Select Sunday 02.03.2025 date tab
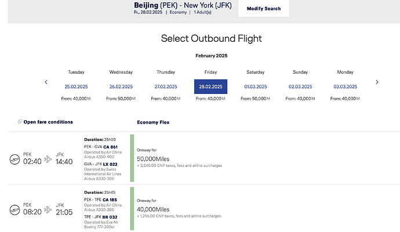400x232 pixels. point(300,86)
